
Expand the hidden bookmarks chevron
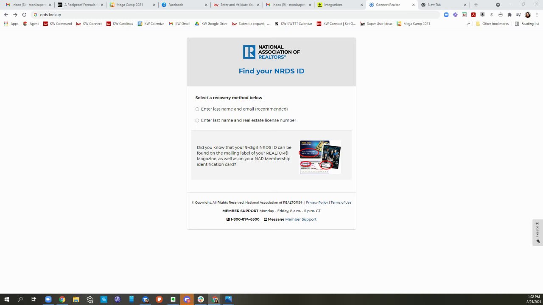click(x=468, y=24)
